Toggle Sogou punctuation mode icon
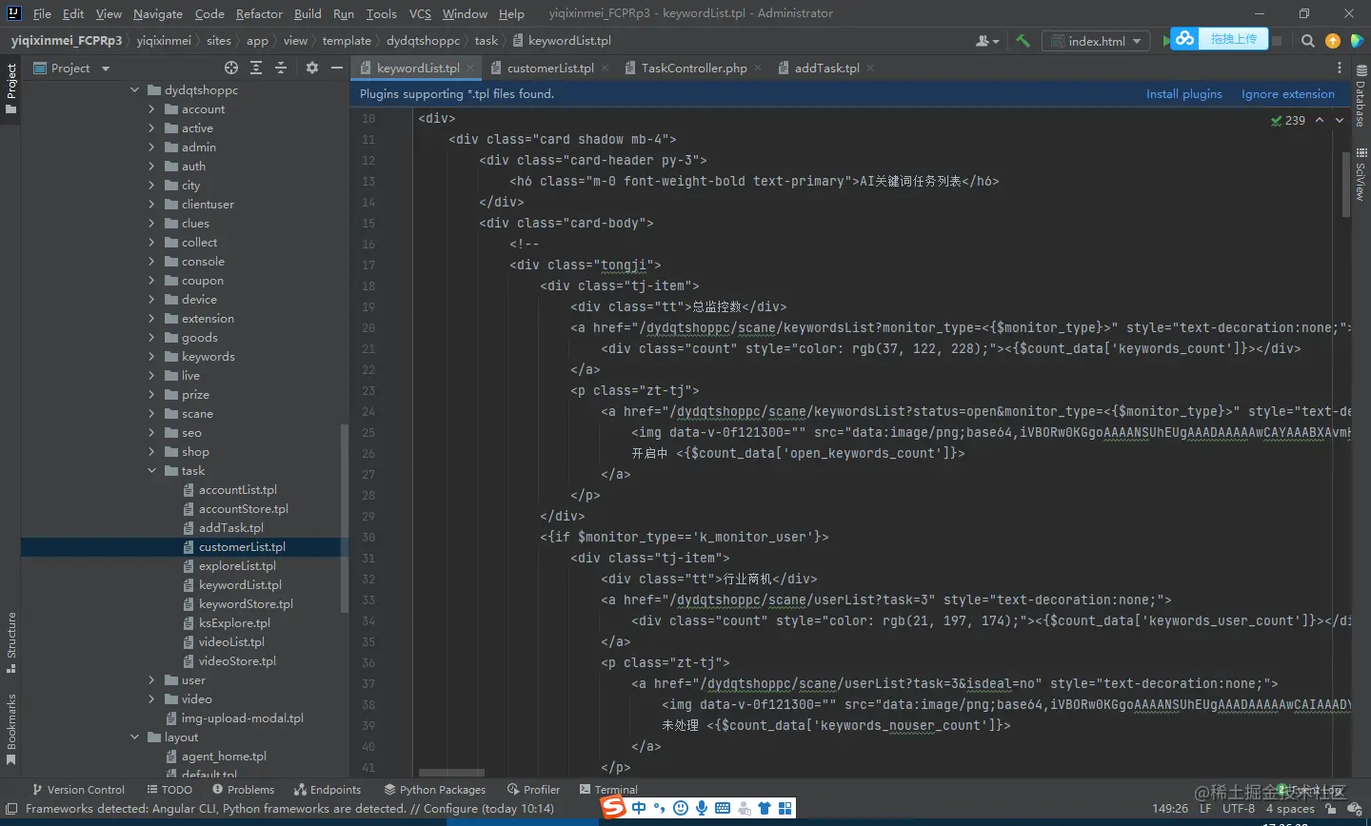Viewport: 1371px width, 826px height. tap(660, 808)
